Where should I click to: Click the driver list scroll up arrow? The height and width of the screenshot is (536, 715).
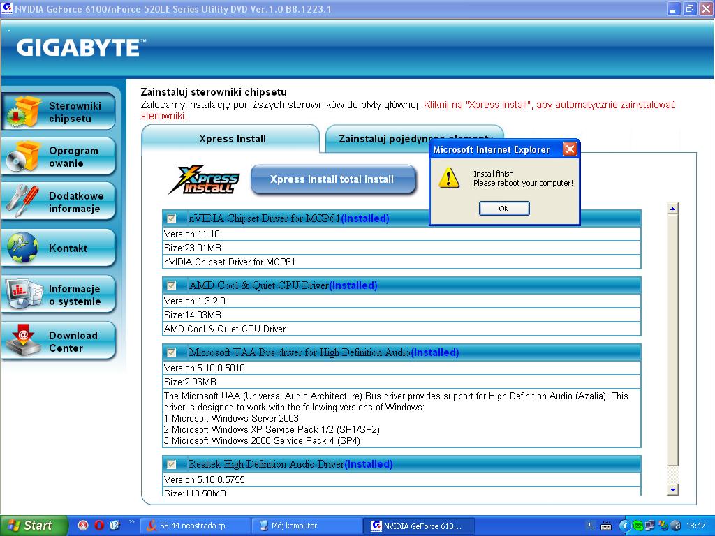coord(672,209)
